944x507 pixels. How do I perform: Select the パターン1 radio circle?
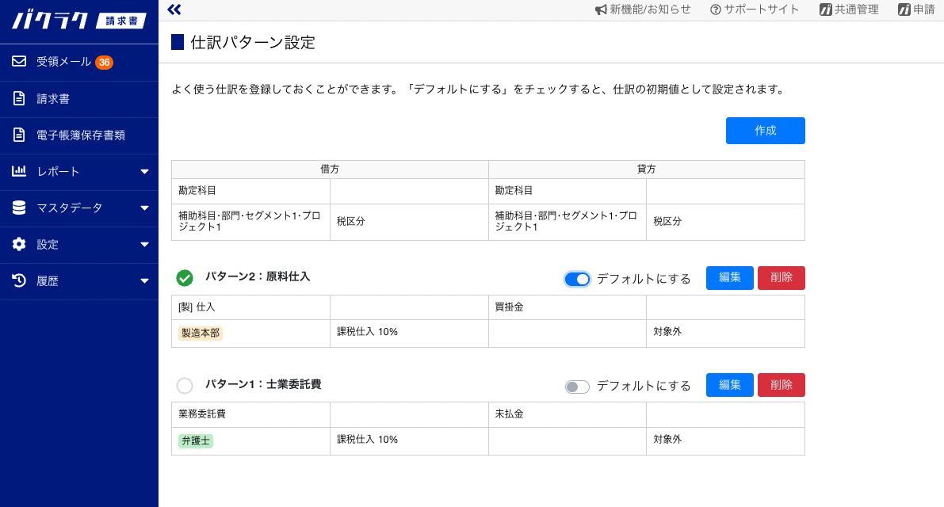tap(185, 386)
